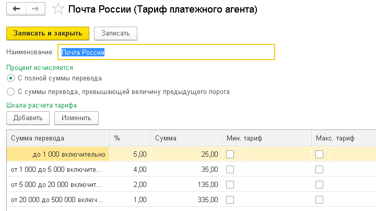The image size is (376, 211).
Task: Click percent value 4,00
Action: (x=140, y=170)
